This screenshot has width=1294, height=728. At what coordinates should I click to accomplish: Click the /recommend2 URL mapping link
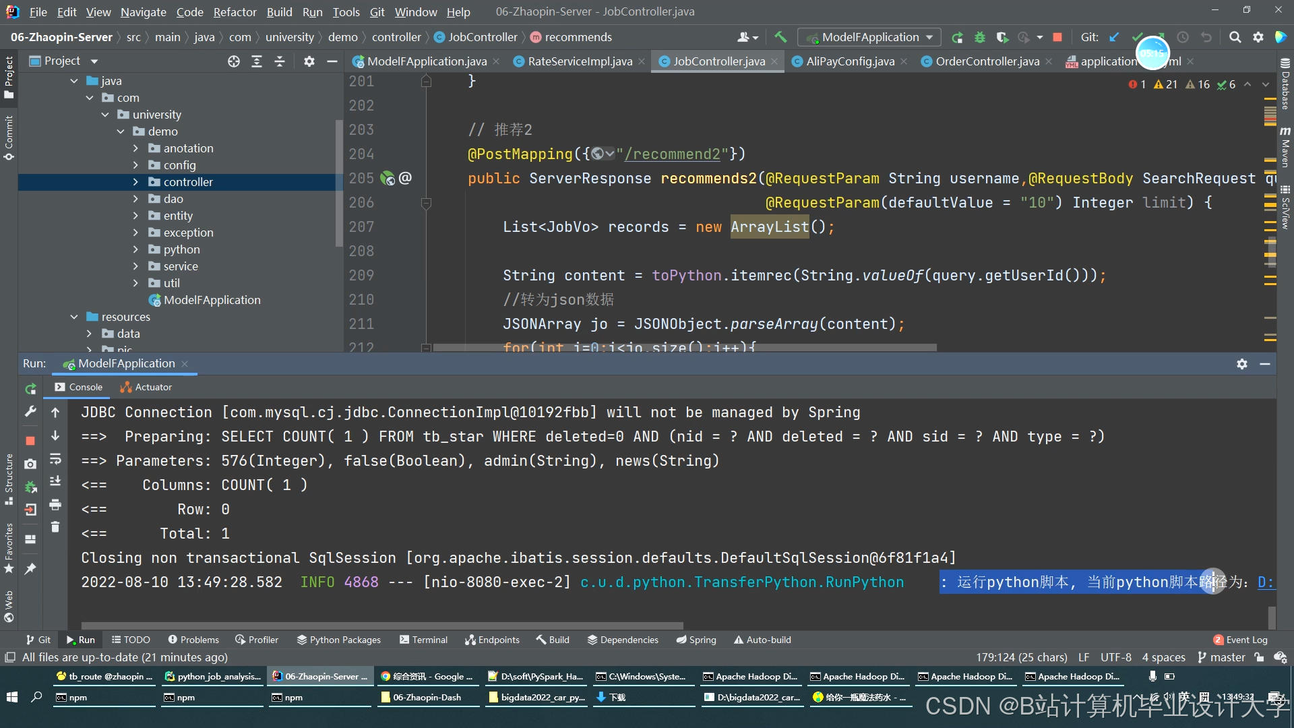[x=673, y=154]
